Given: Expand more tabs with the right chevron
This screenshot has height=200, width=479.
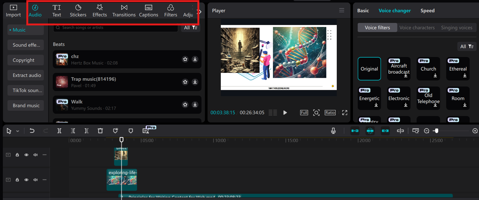Looking at the screenshot, I should pos(200,12).
